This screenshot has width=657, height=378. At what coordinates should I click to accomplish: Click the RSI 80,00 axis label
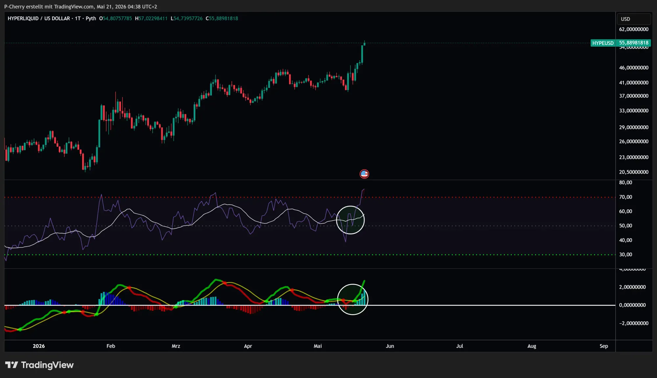click(x=625, y=182)
